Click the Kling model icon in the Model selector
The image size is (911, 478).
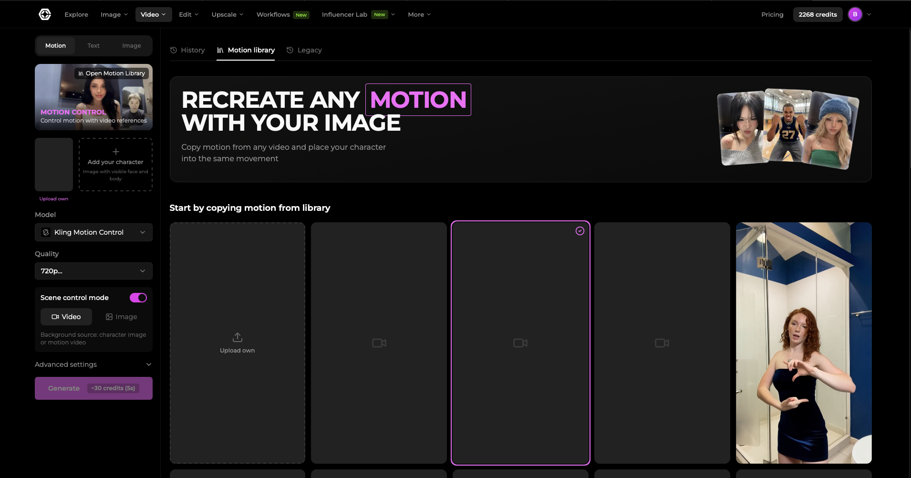tap(45, 232)
